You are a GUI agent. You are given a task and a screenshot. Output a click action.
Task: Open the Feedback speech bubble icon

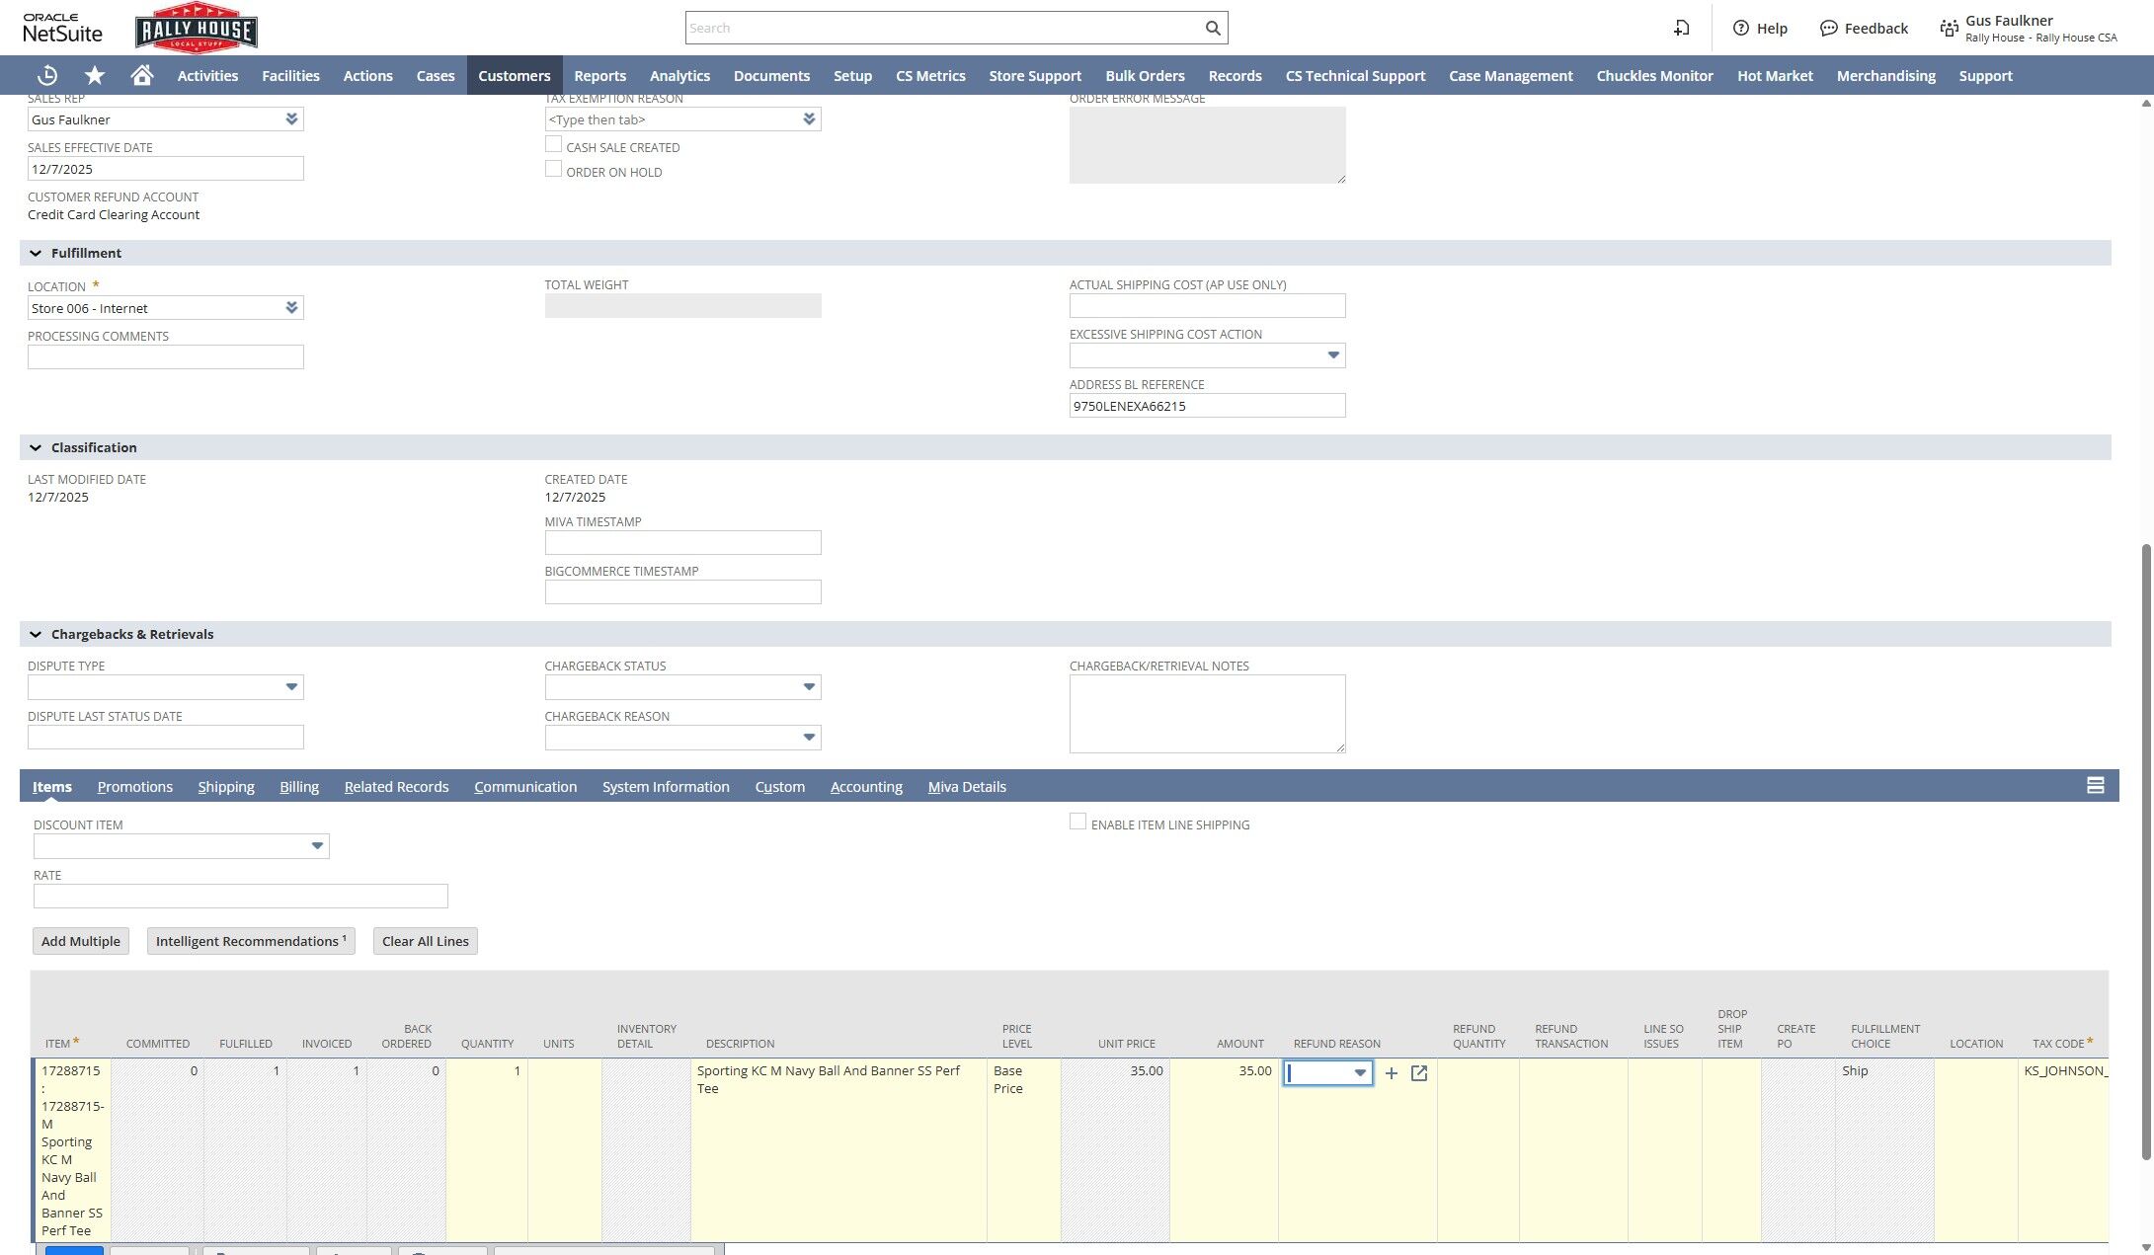[1829, 28]
